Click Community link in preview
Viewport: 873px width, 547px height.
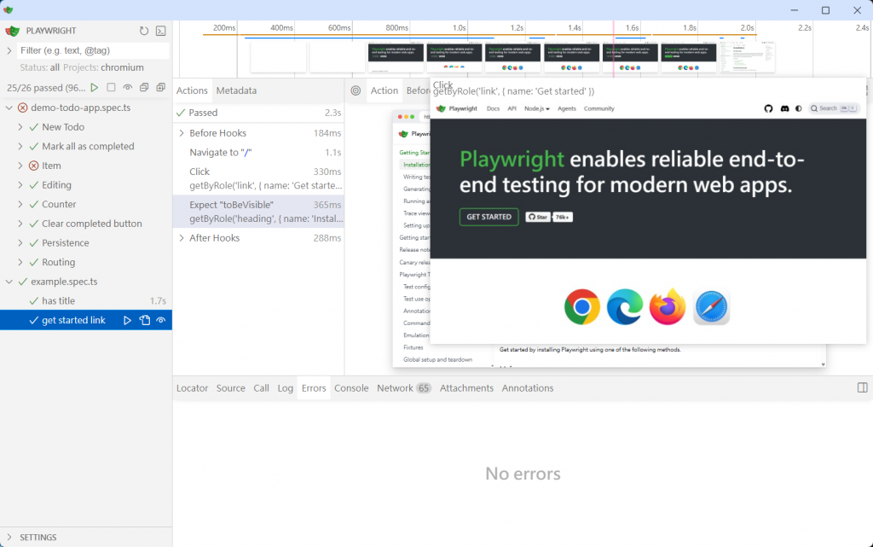point(598,108)
